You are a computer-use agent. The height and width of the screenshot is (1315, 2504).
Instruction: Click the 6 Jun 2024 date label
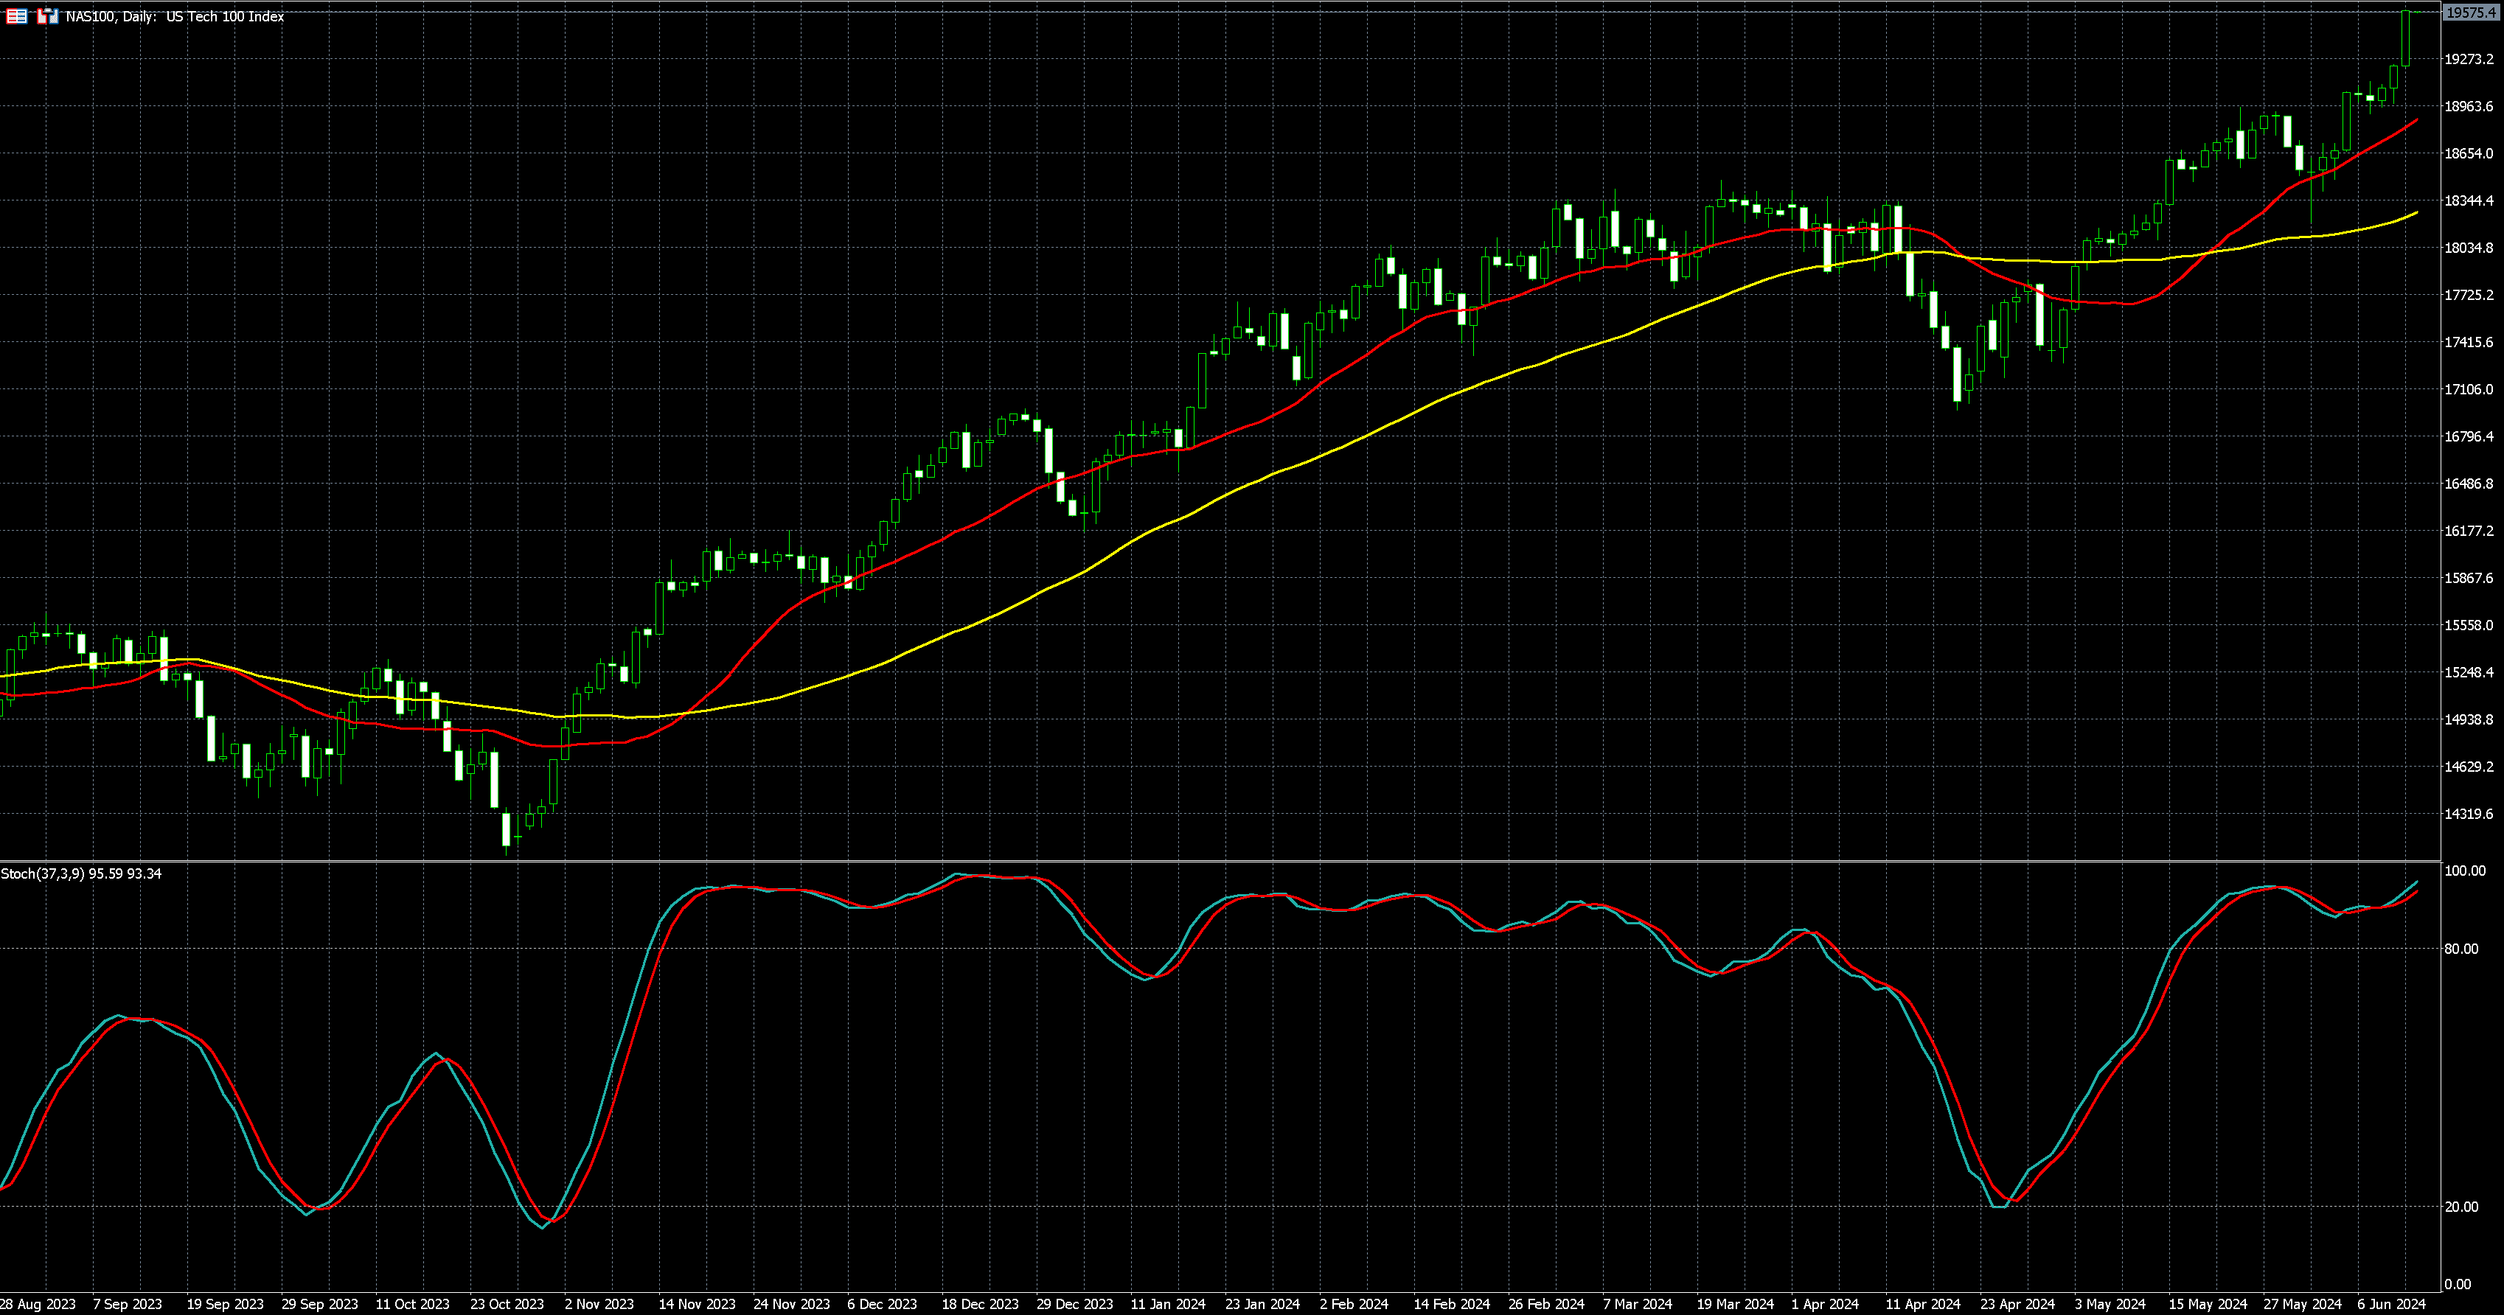(x=2390, y=1304)
